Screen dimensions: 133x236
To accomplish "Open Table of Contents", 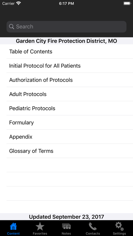I will 70,52.
